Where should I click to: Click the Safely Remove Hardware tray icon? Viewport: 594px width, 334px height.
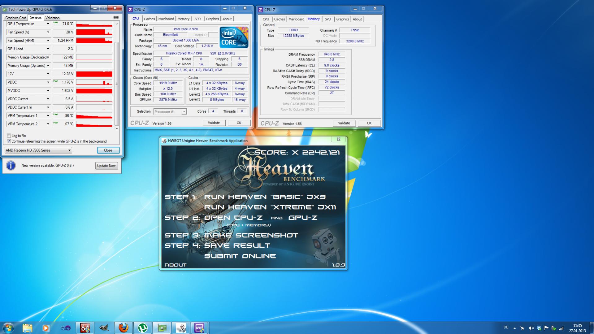tap(554, 328)
